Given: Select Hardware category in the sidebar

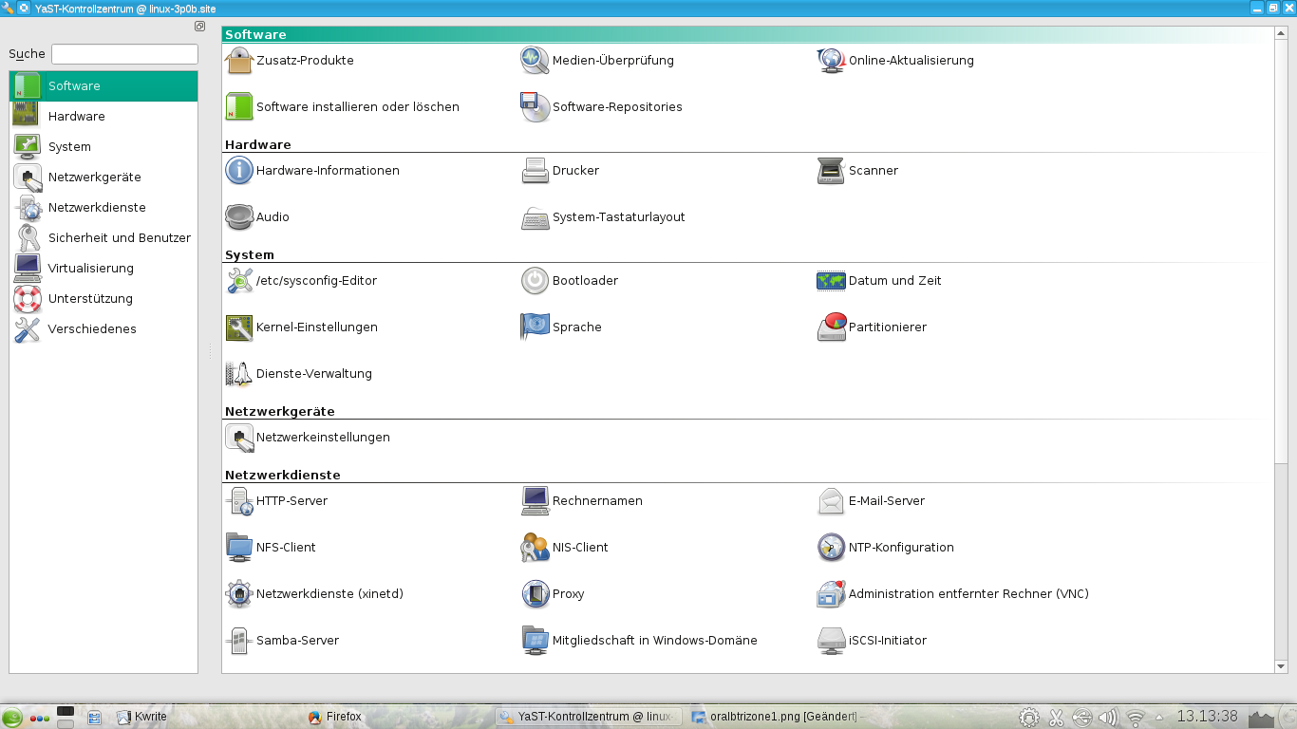Looking at the screenshot, I should [76, 117].
